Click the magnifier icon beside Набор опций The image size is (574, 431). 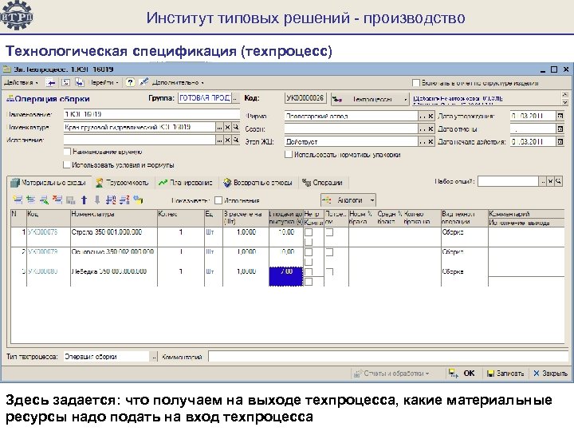pyautogui.click(x=558, y=181)
